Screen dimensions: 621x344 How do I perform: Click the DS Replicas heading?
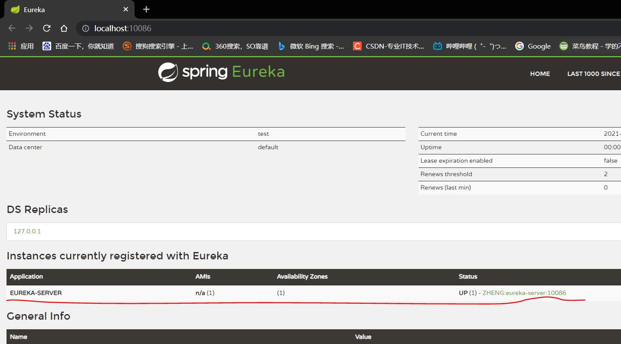click(x=37, y=210)
